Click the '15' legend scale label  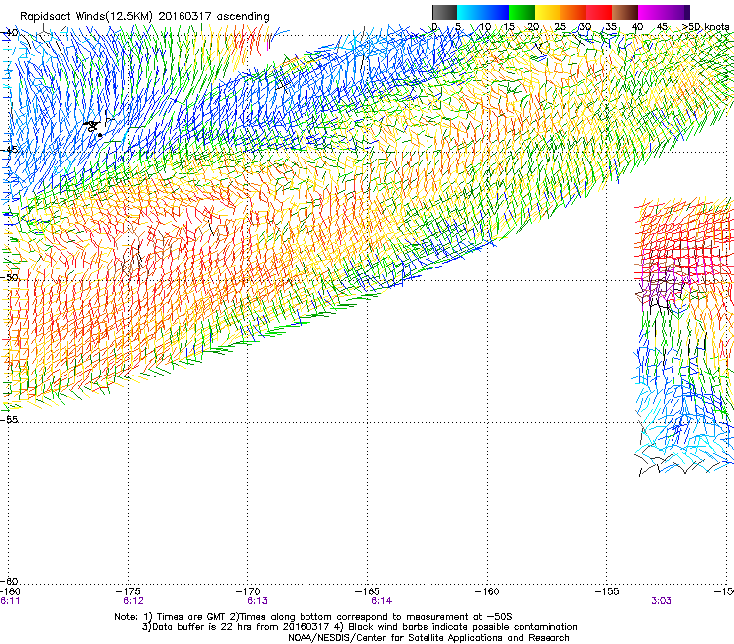coord(509,27)
